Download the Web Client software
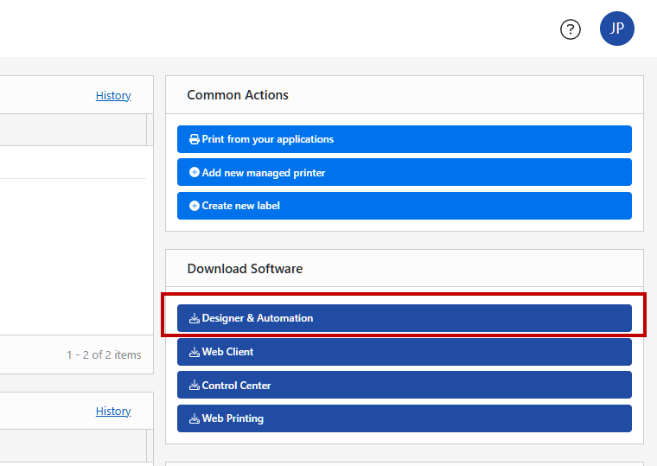This screenshot has height=466, width=657. [405, 352]
